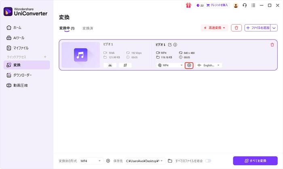Screen dimensions: 283x169
Task: Click the 22 credits balance indicator
Action: click(x=200, y=5)
